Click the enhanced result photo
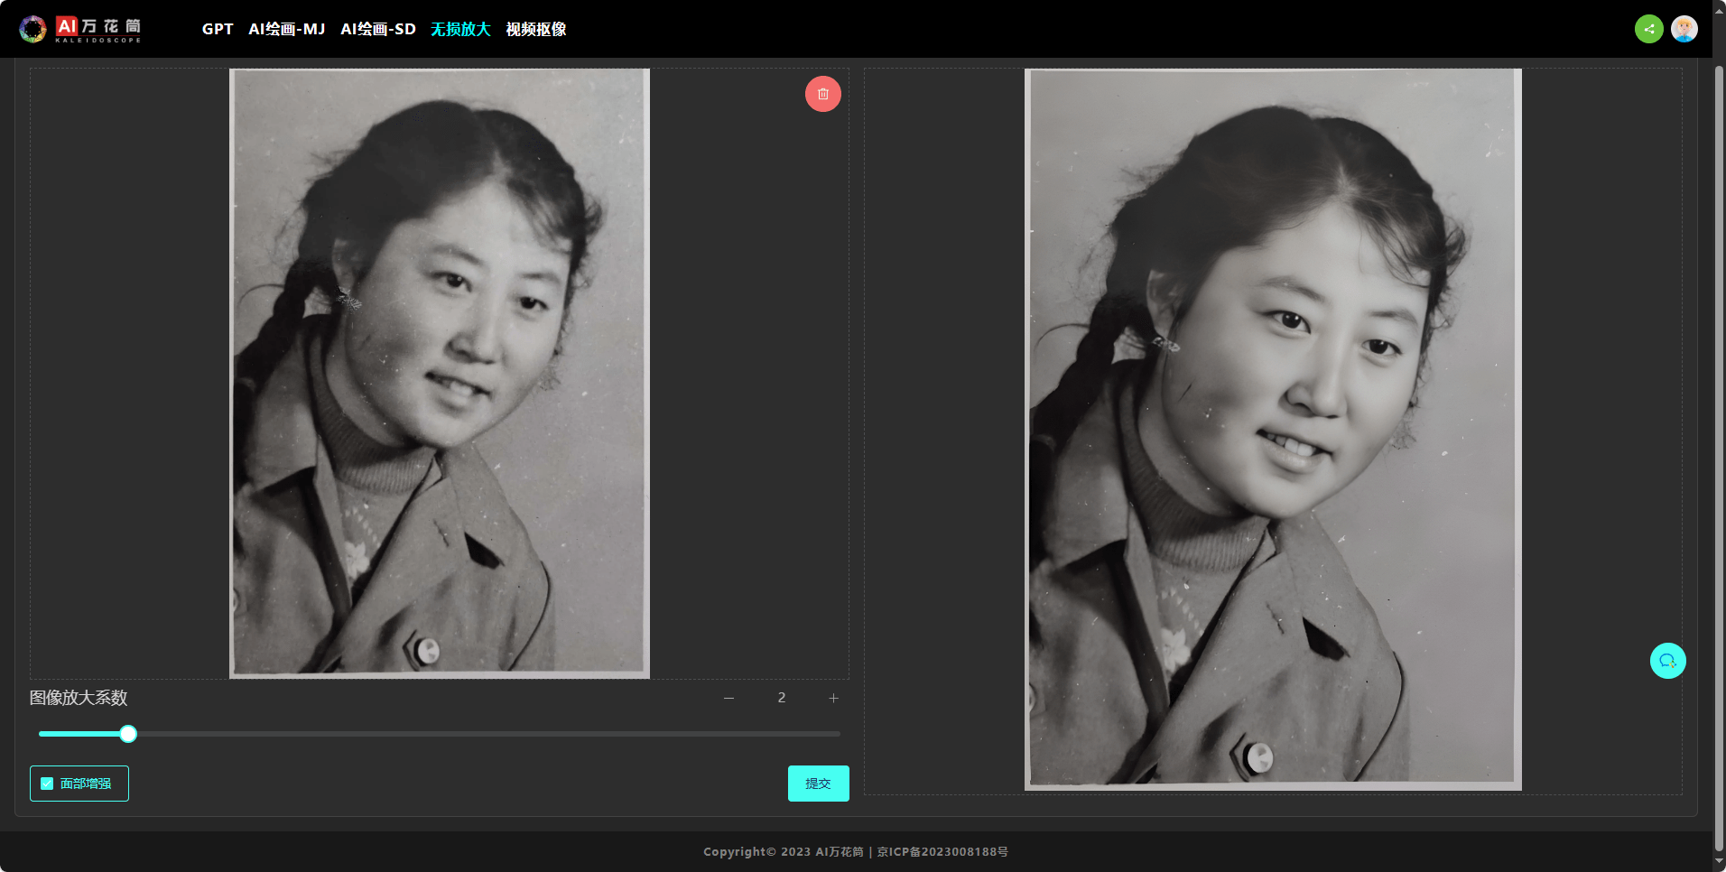 click(x=1272, y=429)
